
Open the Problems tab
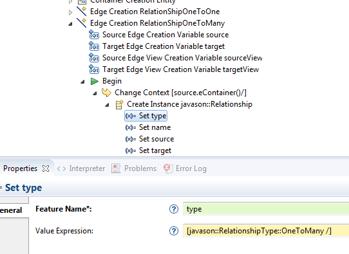pos(134,168)
